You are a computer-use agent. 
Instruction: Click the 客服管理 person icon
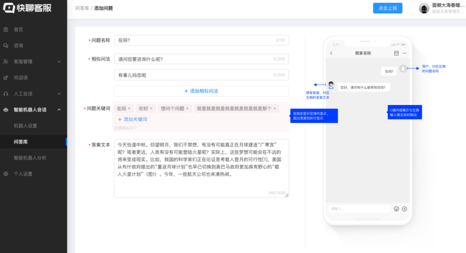point(6,62)
